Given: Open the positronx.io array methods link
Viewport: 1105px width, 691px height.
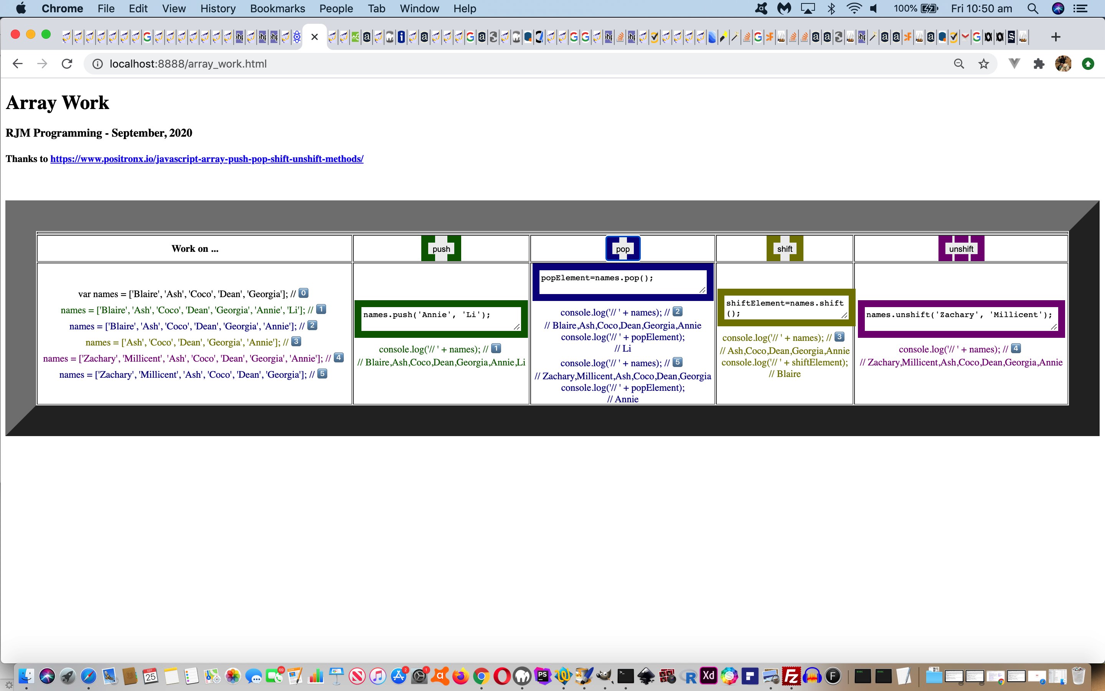Looking at the screenshot, I should point(207,159).
